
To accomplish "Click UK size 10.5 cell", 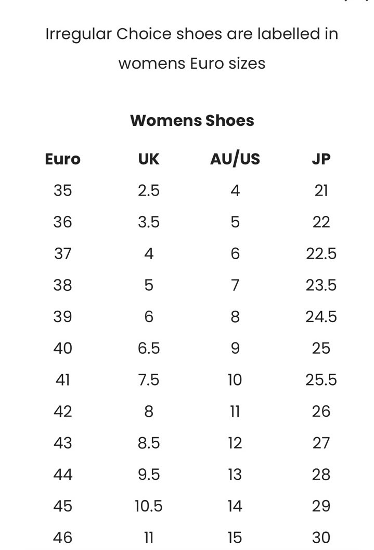I will pos(149,506).
